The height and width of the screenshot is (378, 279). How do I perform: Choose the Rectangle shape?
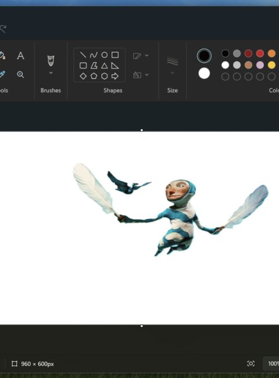pos(115,55)
